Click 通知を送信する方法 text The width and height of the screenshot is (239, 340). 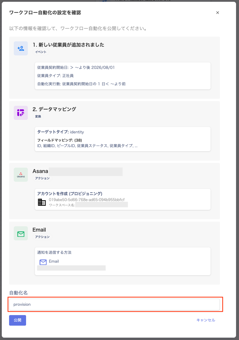click(x=54, y=252)
